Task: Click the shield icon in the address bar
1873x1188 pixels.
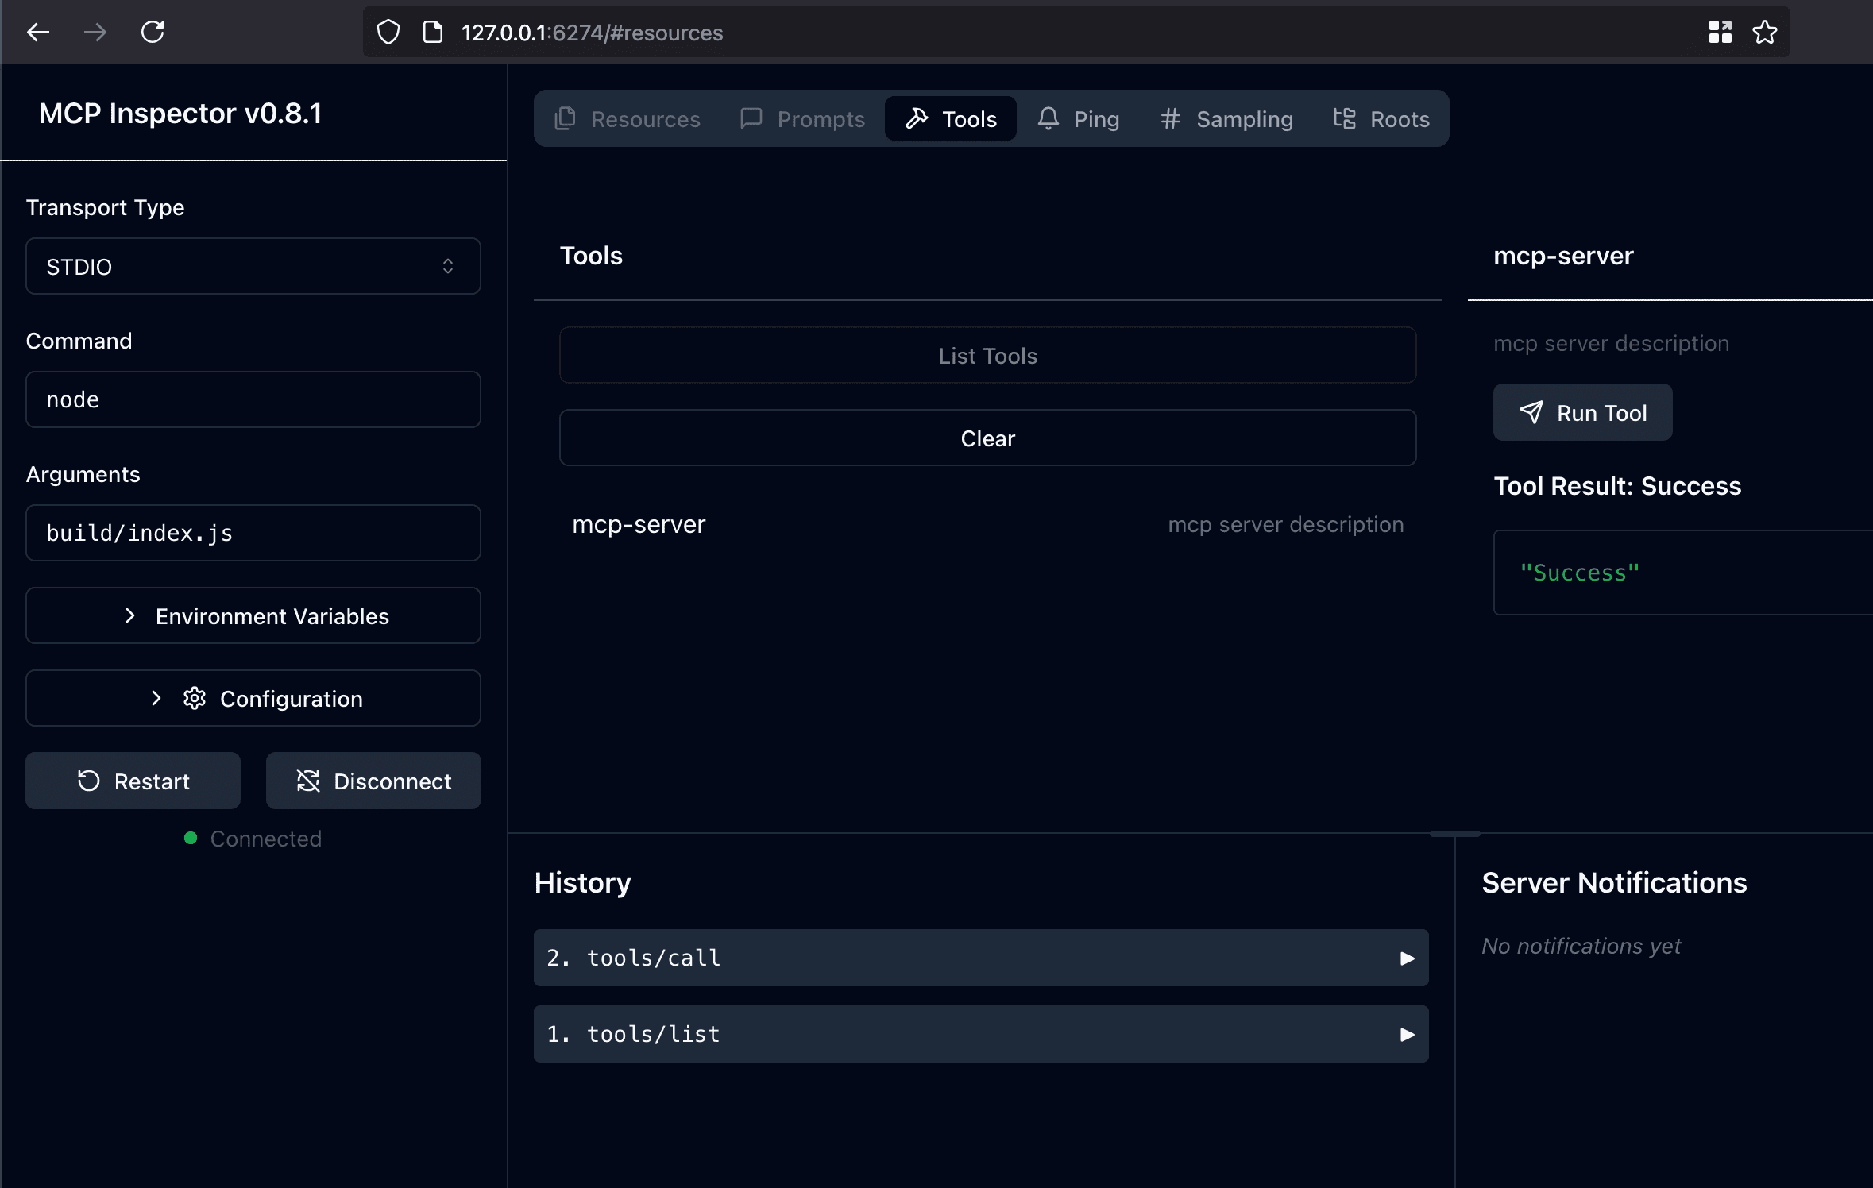Action: pos(388,33)
